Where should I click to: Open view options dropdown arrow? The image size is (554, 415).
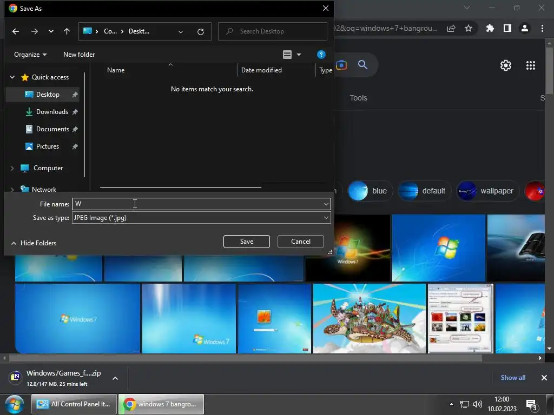click(x=299, y=55)
